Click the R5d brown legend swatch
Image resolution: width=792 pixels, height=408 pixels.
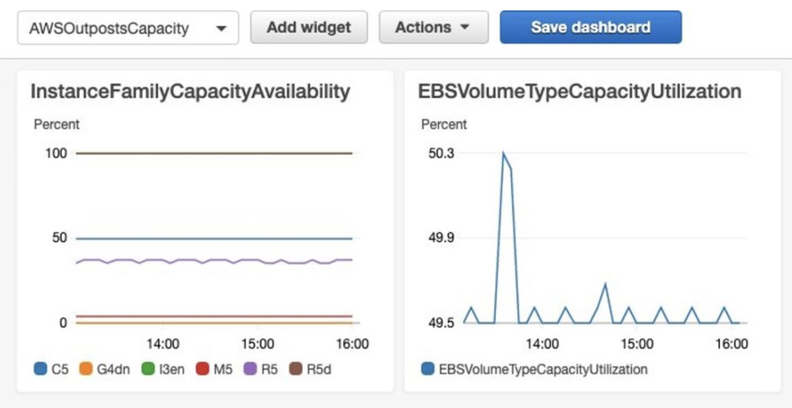click(x=295, y=369)
